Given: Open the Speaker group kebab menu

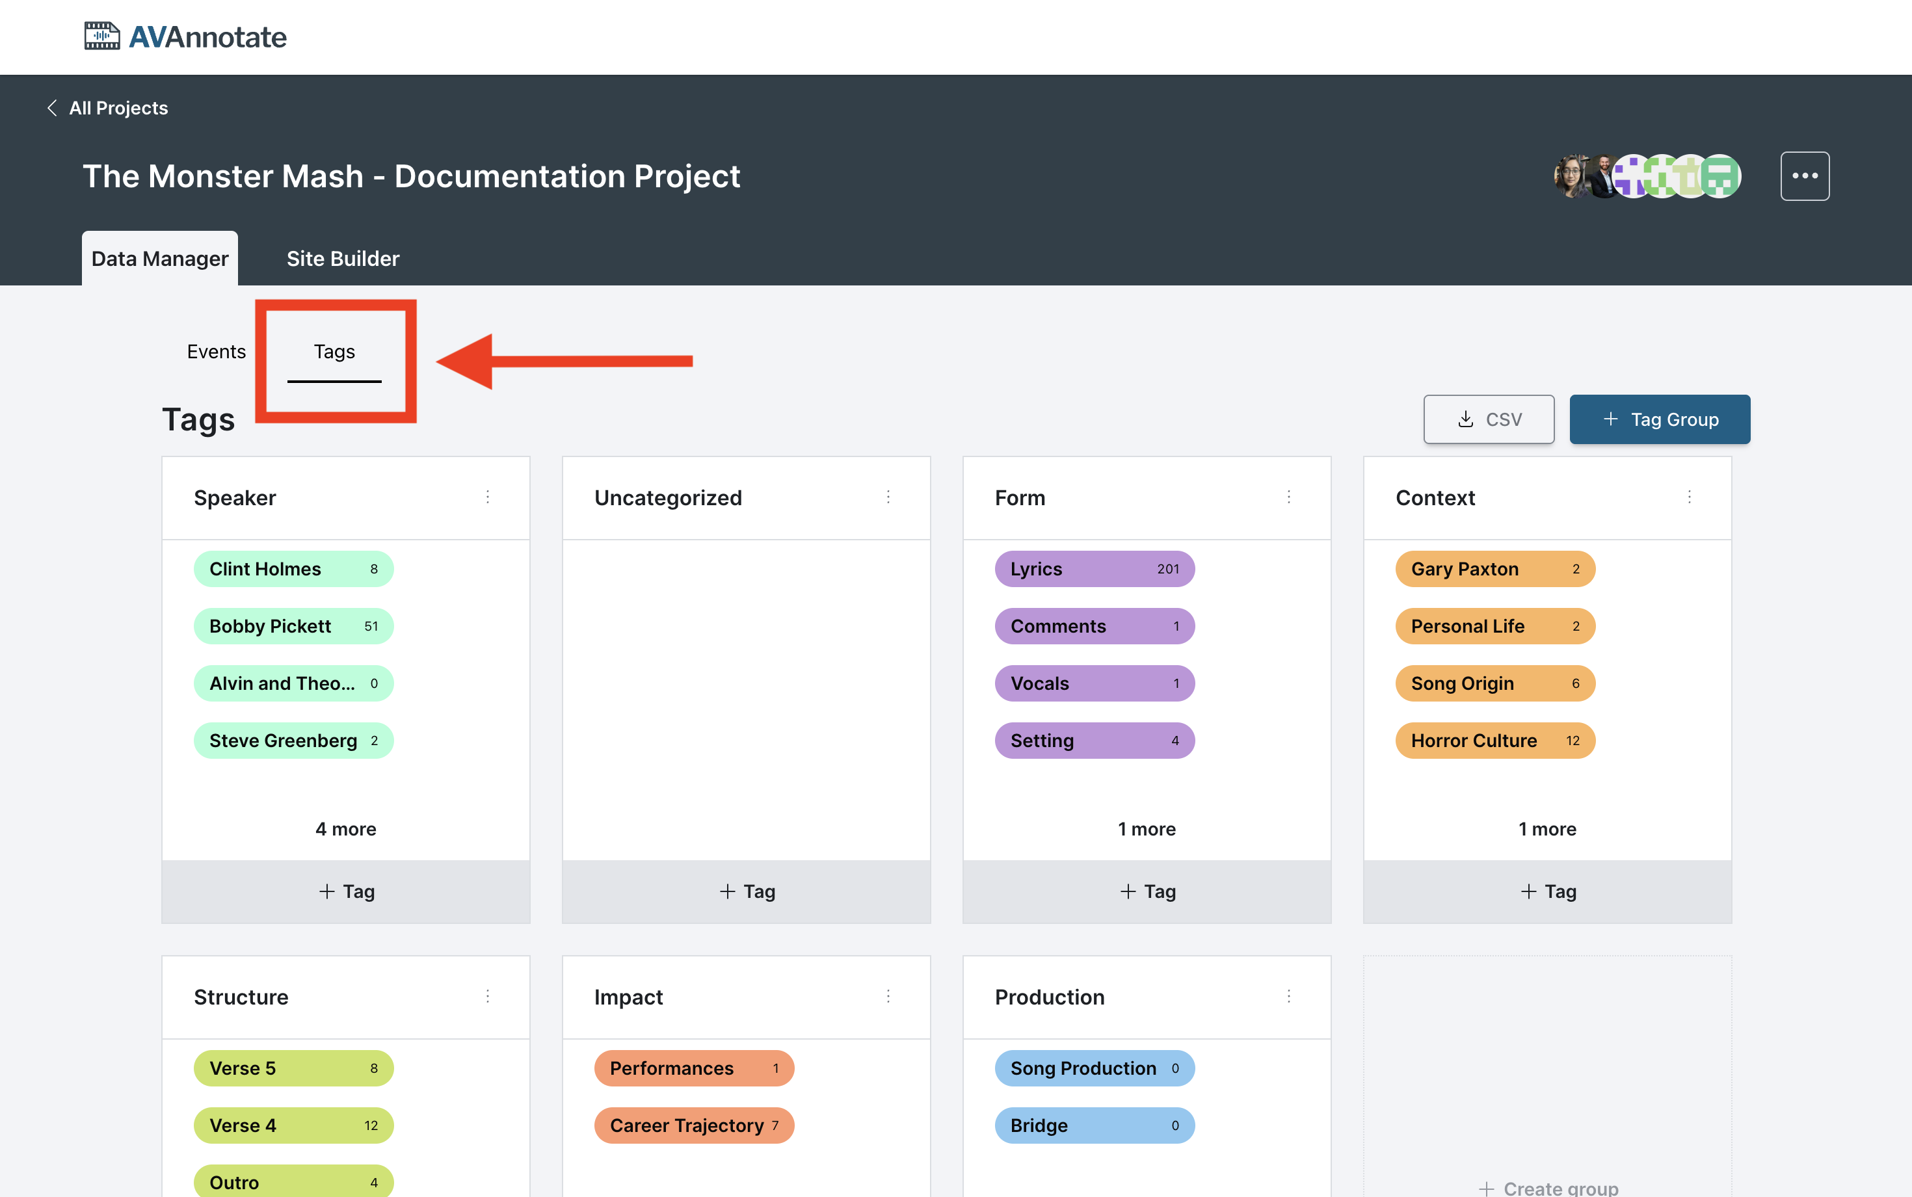Looking at the screenshot, I should [x=488, y=496].
